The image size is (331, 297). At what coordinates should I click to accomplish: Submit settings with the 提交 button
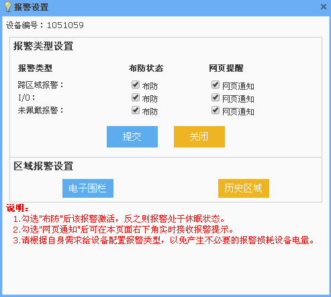pyautogui.click(x=132, y=137)
